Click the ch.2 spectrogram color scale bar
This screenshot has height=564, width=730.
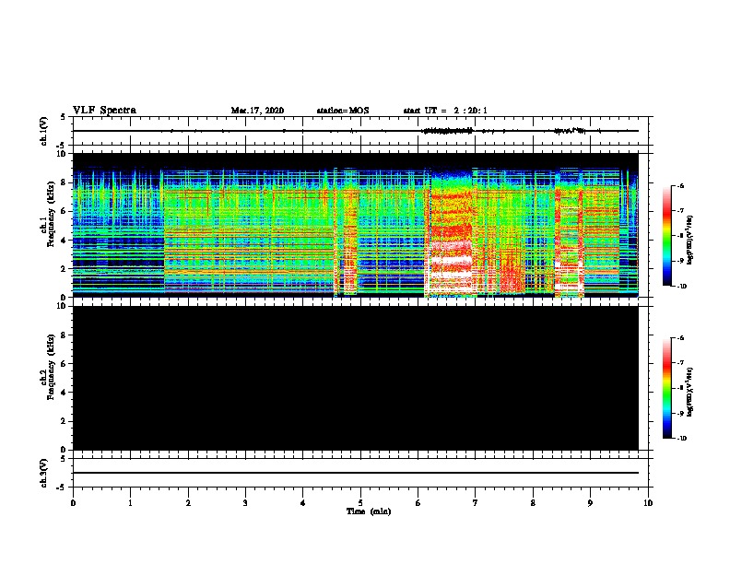click(x=667, y=388)
